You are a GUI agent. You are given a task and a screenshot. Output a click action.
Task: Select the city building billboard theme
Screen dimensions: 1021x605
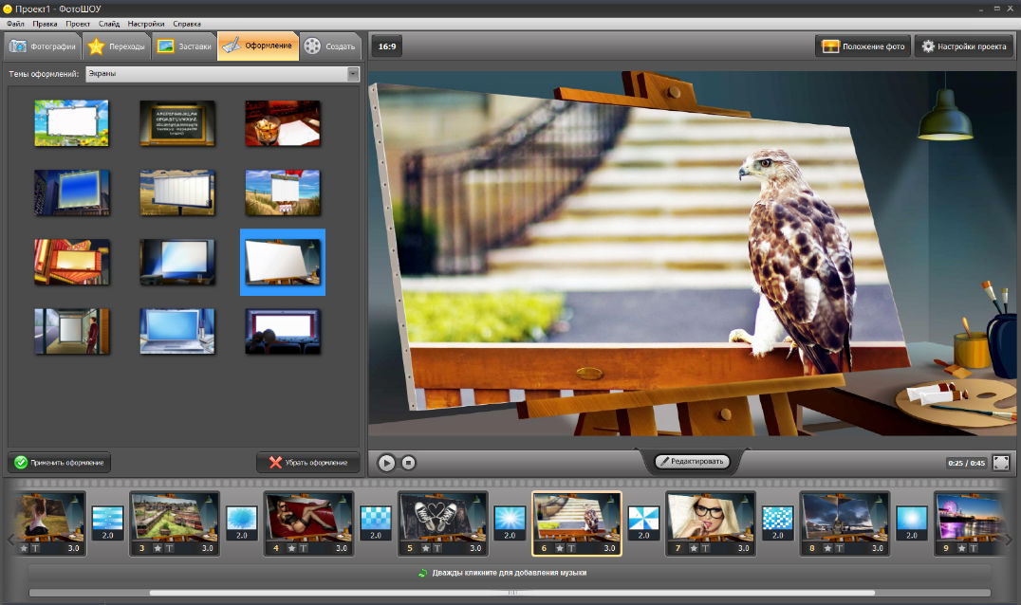[x=71, y=192]
